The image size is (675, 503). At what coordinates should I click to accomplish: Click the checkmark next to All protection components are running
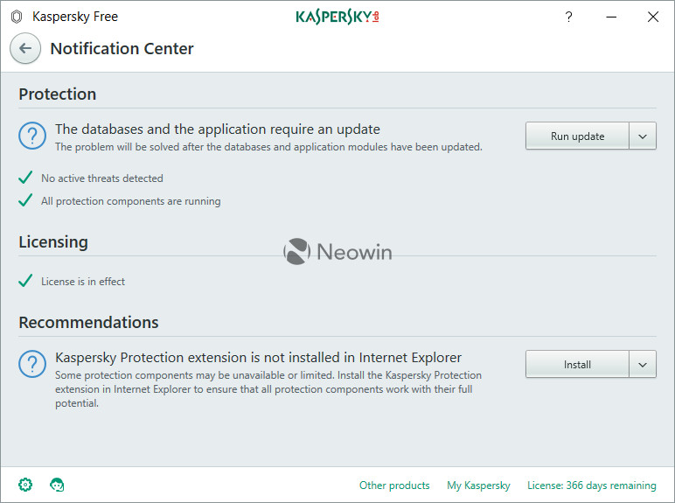(x=25, y=200)
